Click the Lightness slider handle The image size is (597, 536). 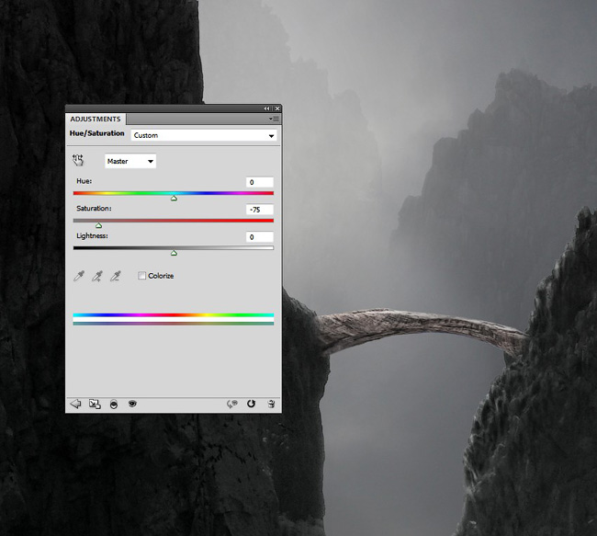174,253
